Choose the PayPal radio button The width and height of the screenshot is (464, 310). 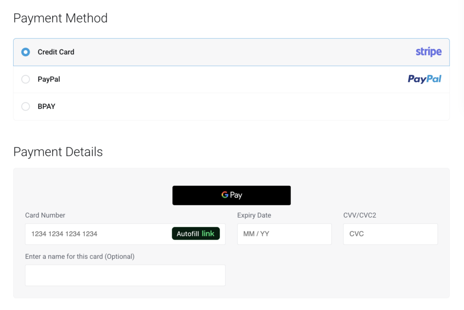tap(26, 79)
